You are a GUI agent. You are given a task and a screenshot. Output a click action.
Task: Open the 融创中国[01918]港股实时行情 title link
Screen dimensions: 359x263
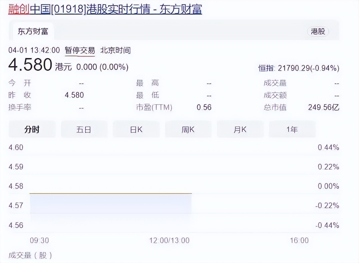tap(105, 9)
